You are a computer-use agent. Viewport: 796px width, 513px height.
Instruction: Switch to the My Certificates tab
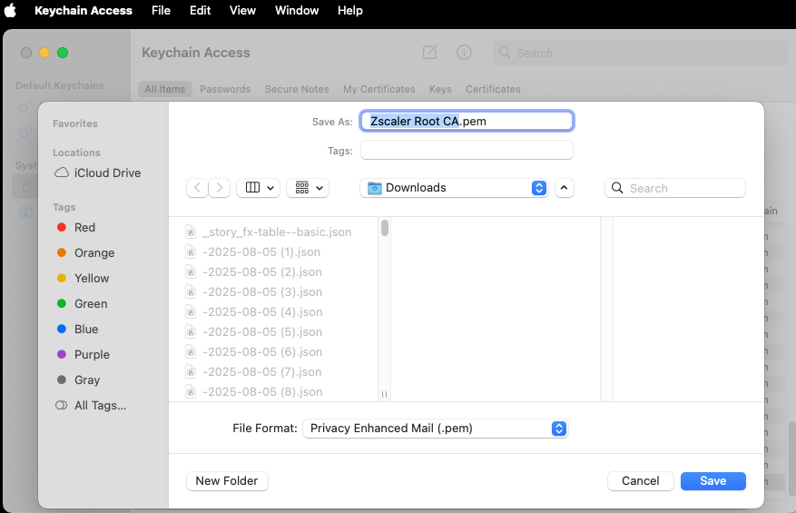tap(379, 89)
